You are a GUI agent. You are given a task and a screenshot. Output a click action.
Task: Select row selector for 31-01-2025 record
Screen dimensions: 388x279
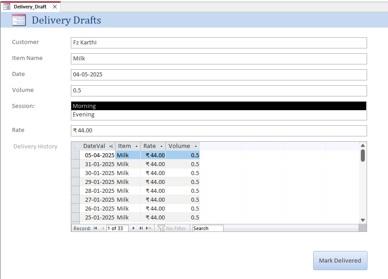click(75, 164)
